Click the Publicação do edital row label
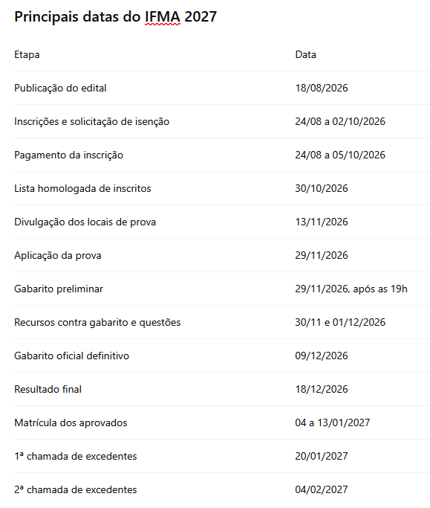430x508 pixels. pyautogui.click(x=60, y=88)
